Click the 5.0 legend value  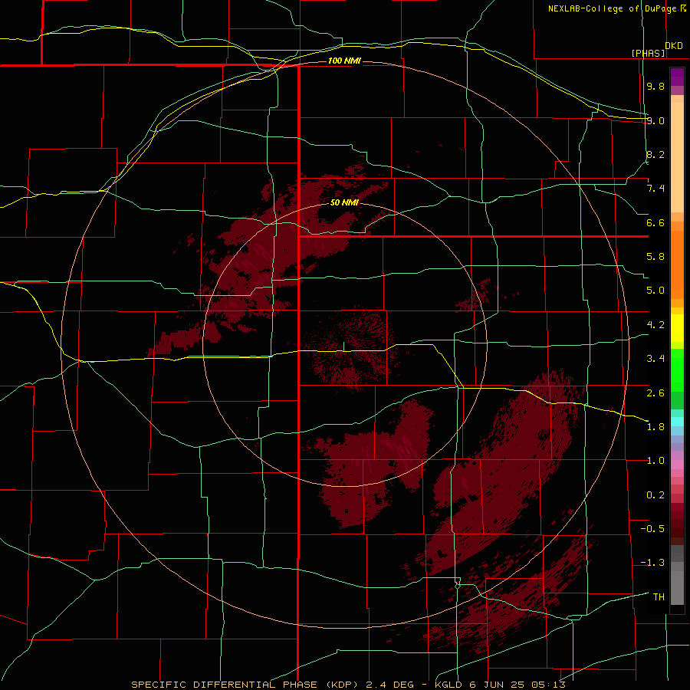click(655, 291)
